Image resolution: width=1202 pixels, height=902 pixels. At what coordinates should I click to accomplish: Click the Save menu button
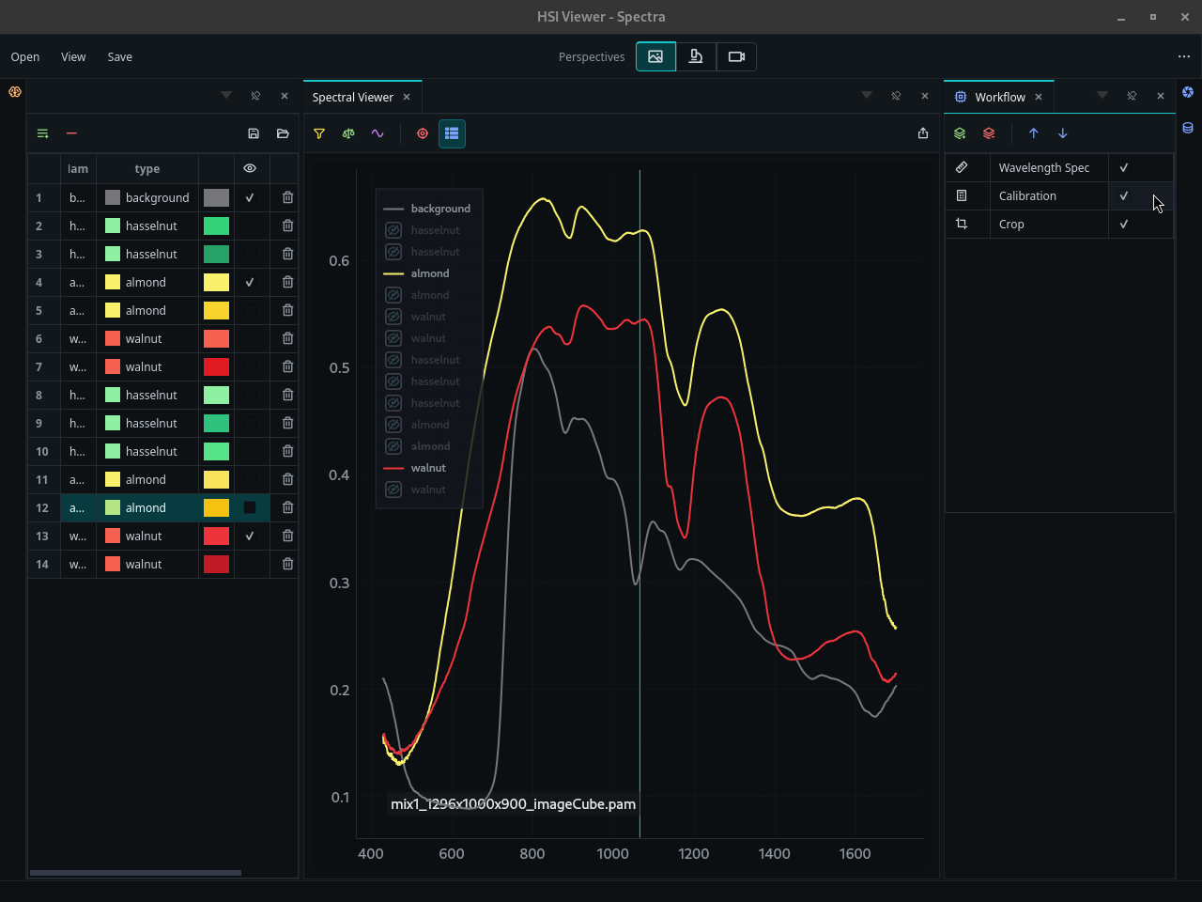[120, 57]
